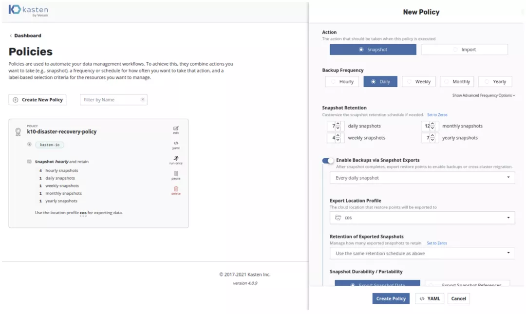The image size is (526, 314).
Task: Click the edit icon on the policy card
Action: (x=176, y=129)
